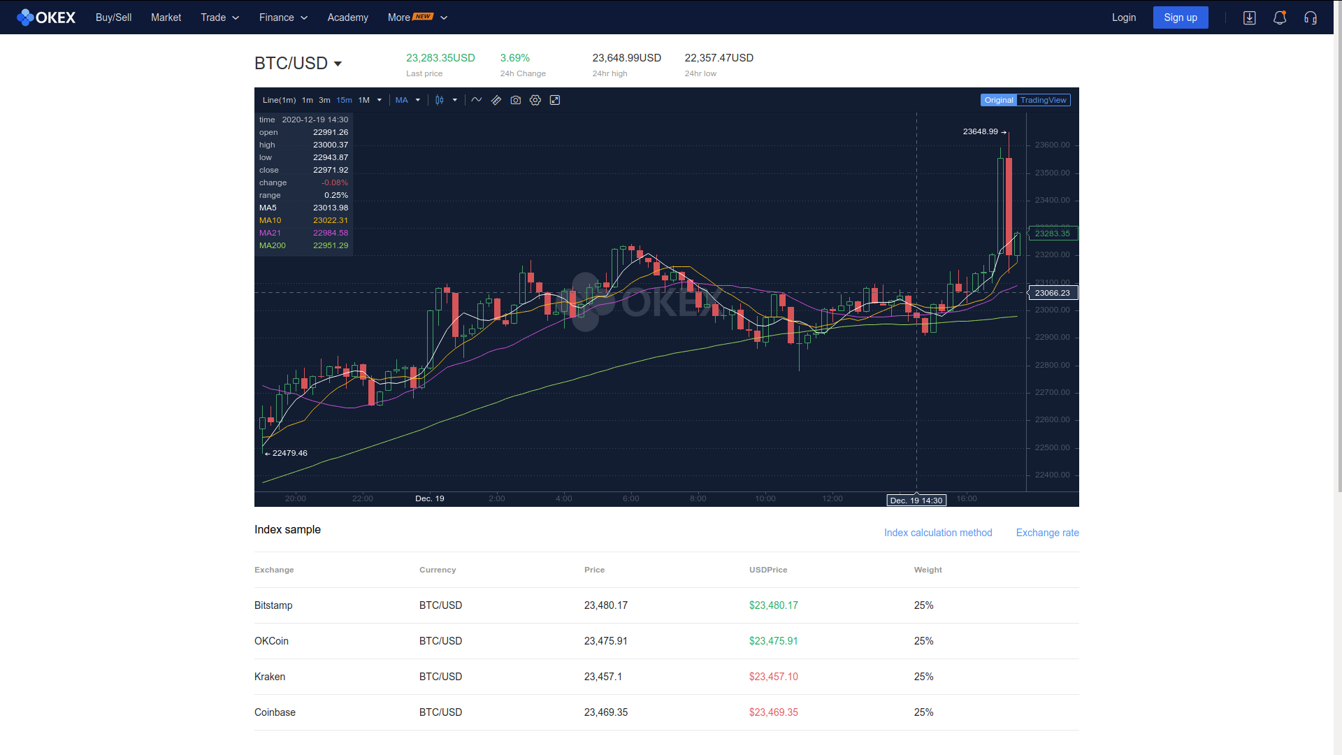Click the Dec. 19 14:30 time marker

916,501
